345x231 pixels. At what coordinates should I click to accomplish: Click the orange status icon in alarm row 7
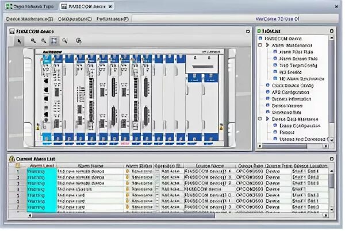pos(127,207)
